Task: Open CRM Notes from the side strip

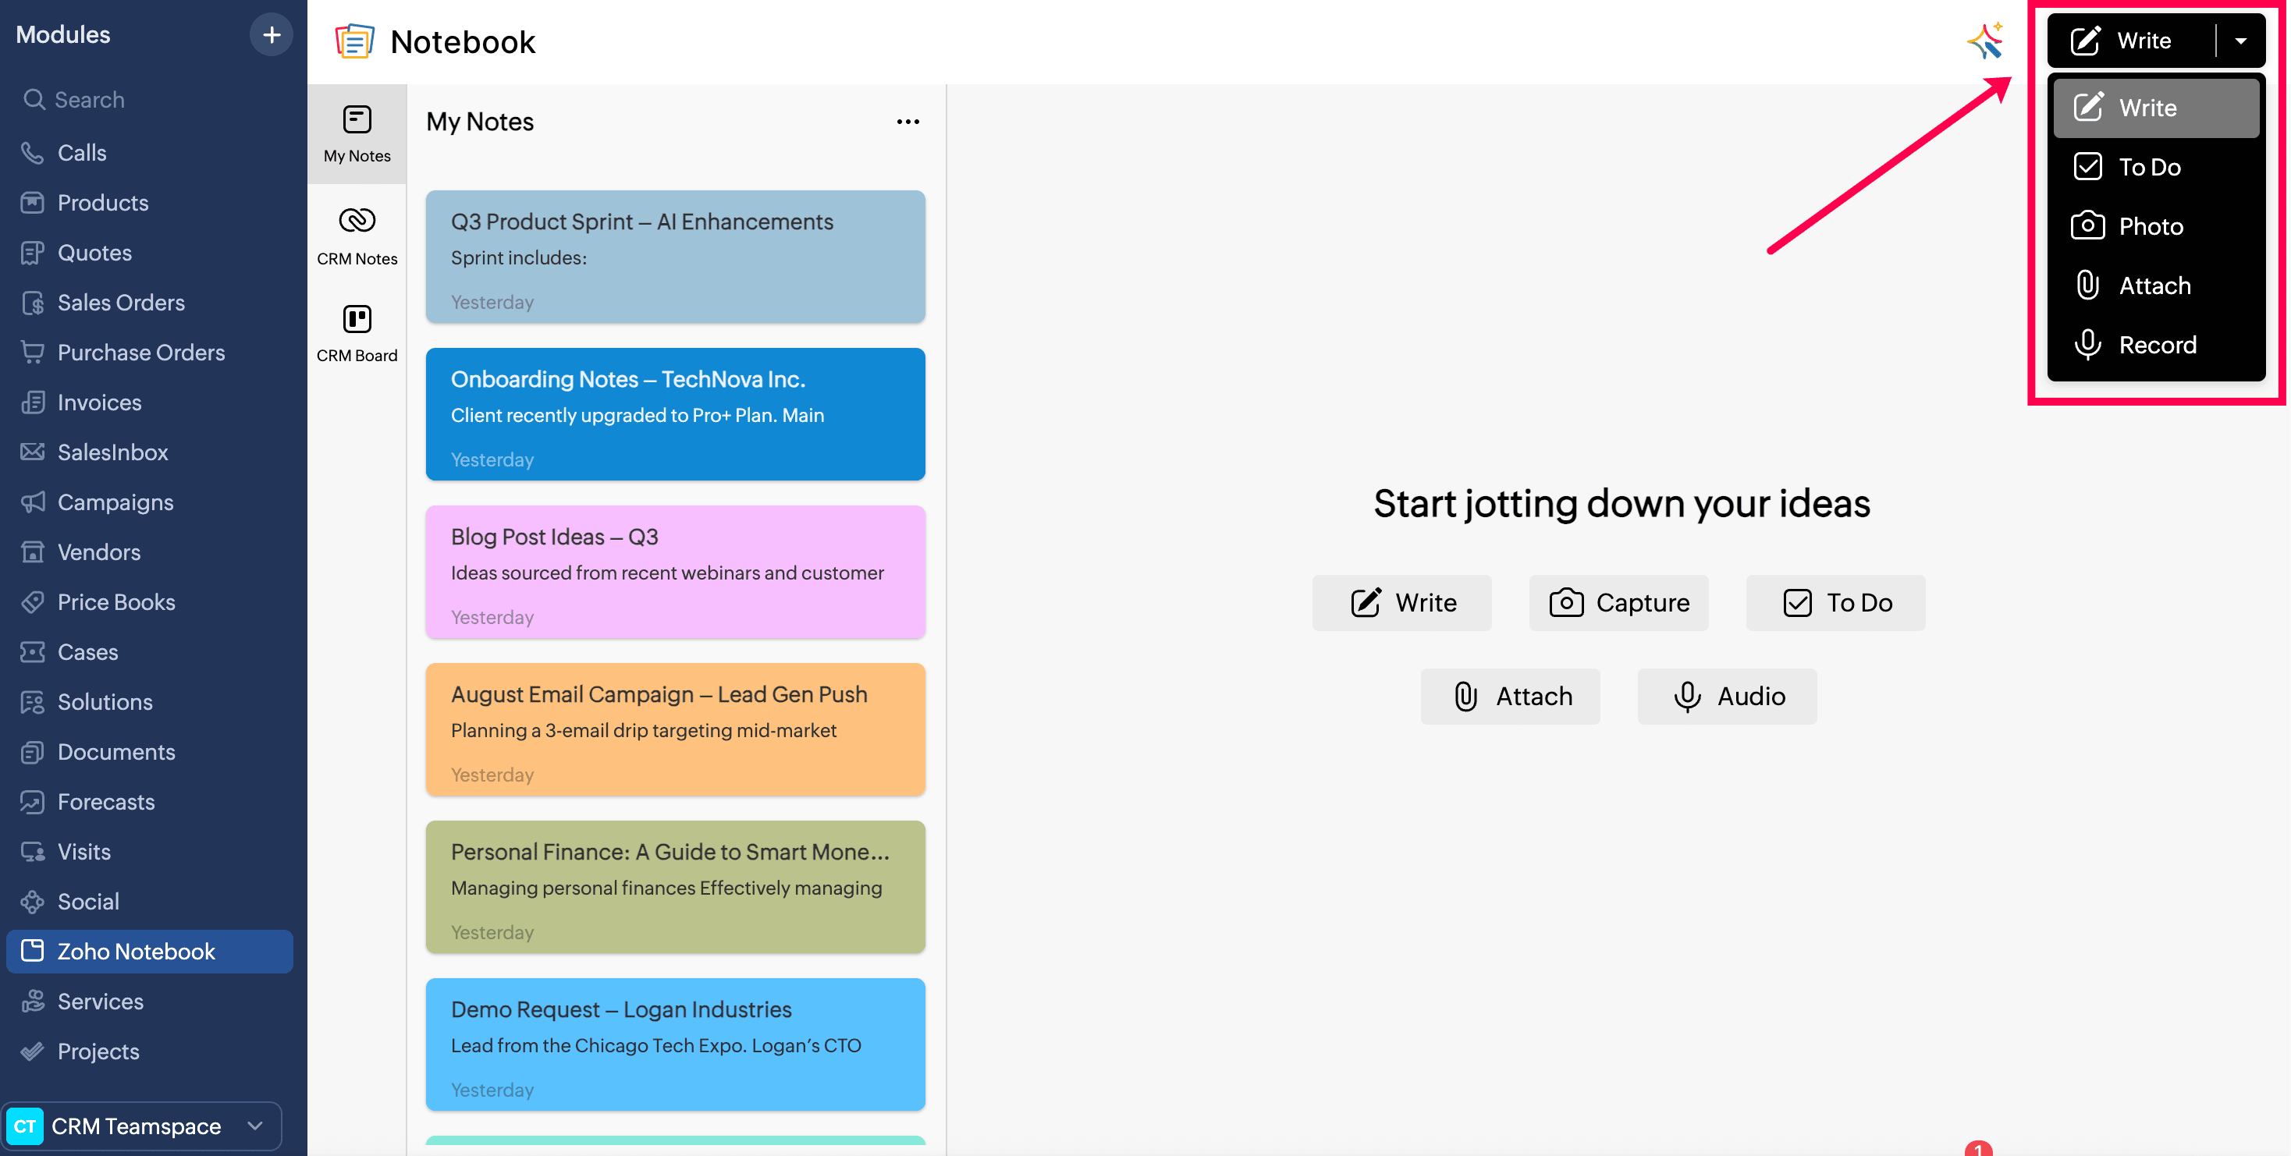Action: (x=357, y=236)
